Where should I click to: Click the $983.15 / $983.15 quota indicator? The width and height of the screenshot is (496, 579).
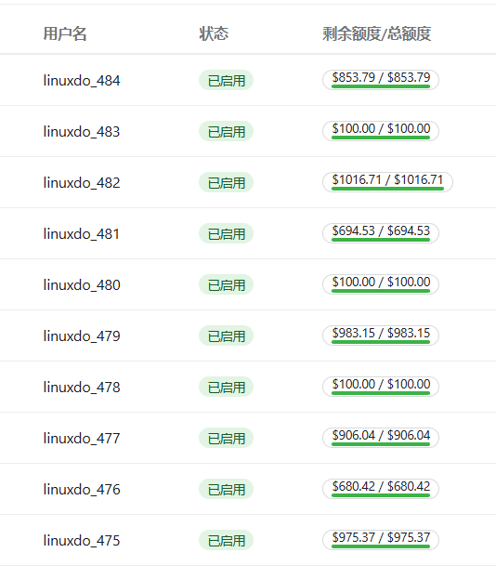[x=381, y=336]
